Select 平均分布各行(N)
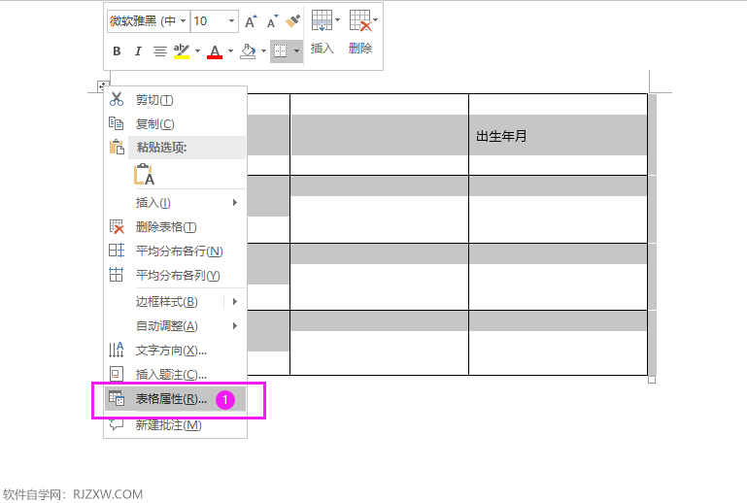Screen dimensions: 747x503 (x=175, y=251)
